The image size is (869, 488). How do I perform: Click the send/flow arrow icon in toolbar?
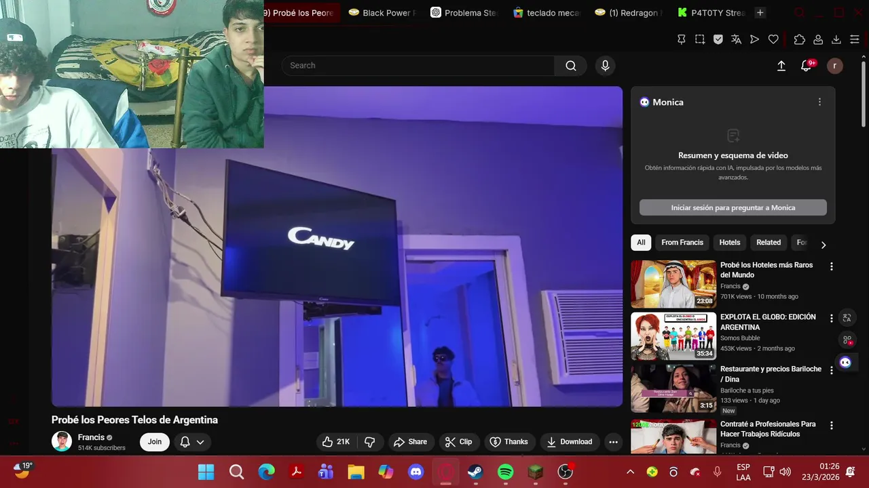[x=754, y=39]
